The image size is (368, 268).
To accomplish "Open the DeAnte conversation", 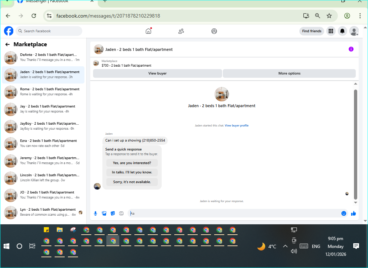I will click(43, 58).
